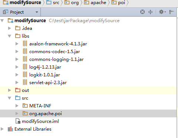178x138 pixels.
Task: Expand commons-logging-1.1.jar contents
Action: click(x=17, y=59)
